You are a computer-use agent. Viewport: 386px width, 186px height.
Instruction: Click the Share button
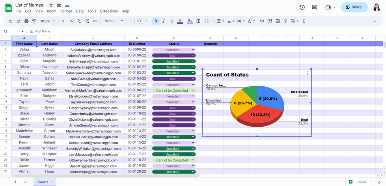(x=354, y=7)
